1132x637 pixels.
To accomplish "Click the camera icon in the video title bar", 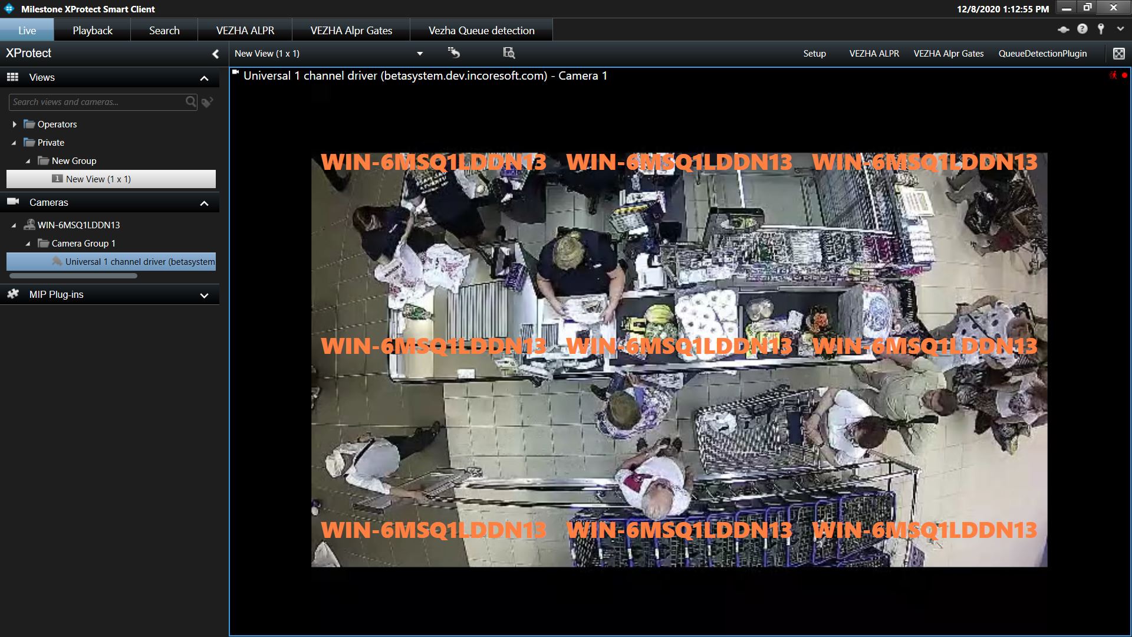I will [236, 73].
